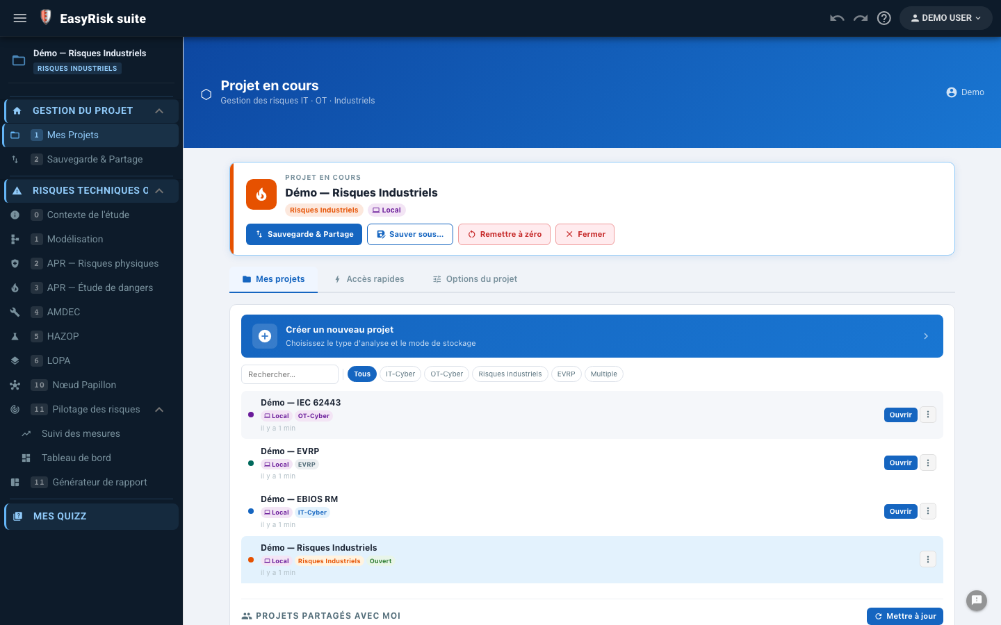
Task: Click the Demo account indicator in banner
Action: point(966,92)
